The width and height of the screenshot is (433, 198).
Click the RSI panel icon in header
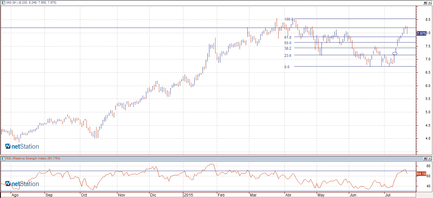tap(3, 158)
